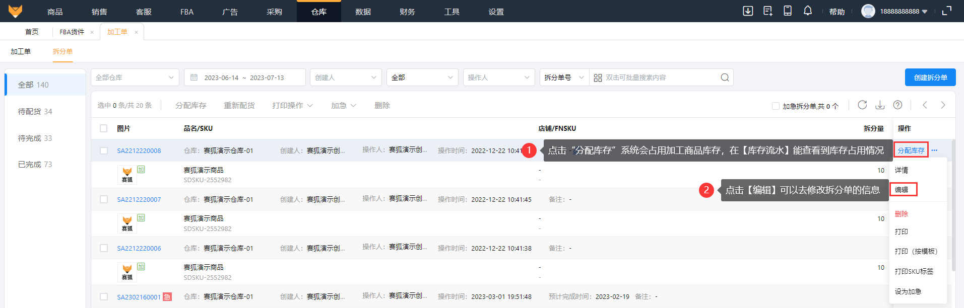964x308 pixels.
Task: Go to next page arrow
Action: (x=943, y=105)
